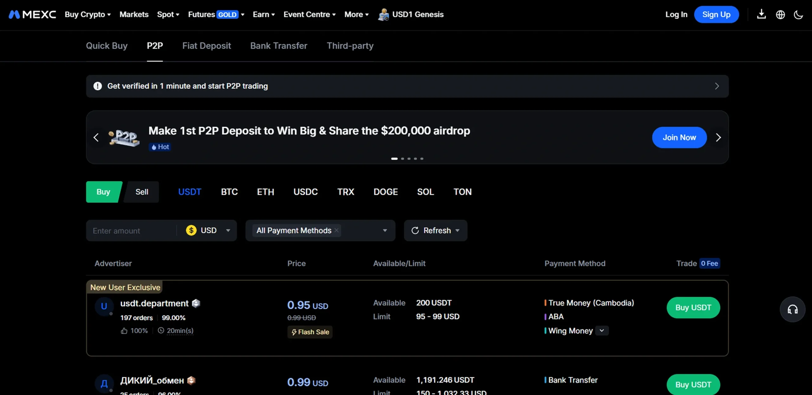This screenshot has width=812, height=395.
Task: Click the verification alert exclamation icon
Action: coord(98,86)
